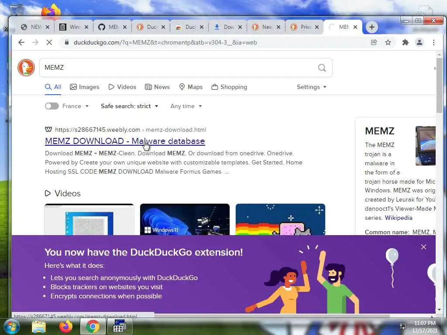Click the vertical page scrollbar
This screenshot has height=335, width=447.
(x=439, y=85)
